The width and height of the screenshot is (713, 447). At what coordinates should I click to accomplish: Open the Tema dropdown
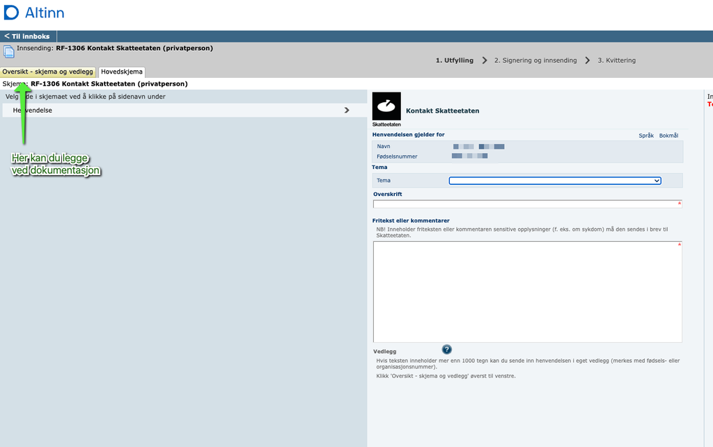554,181
